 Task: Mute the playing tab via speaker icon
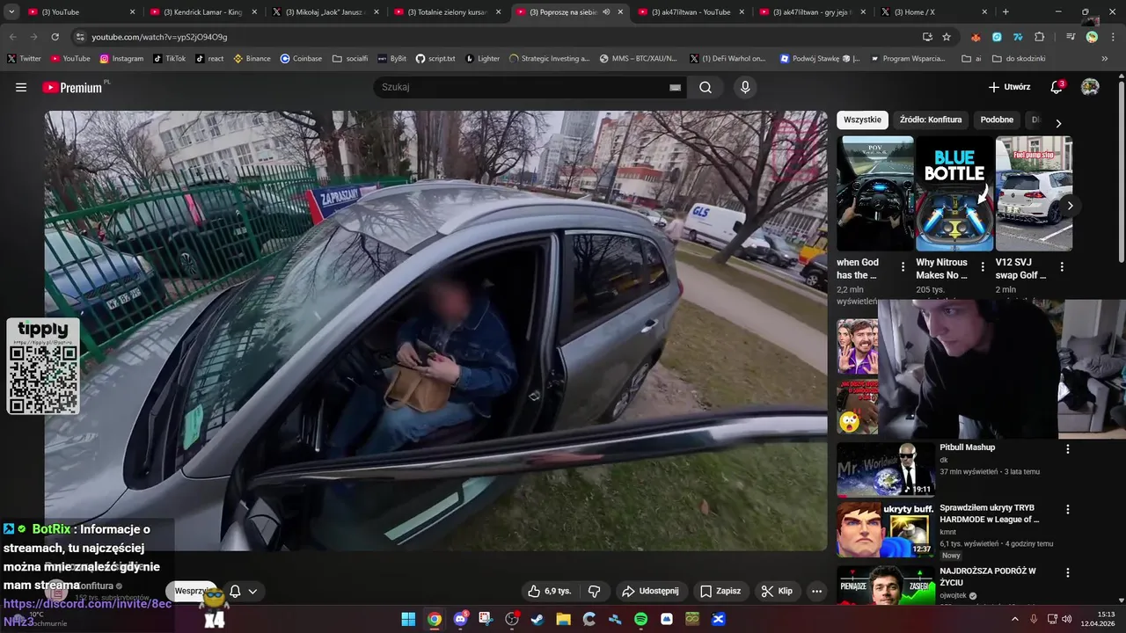coord(606,12)
